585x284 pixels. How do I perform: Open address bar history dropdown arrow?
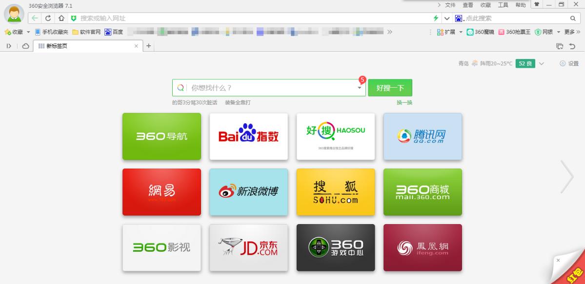pyautogui.click(x=446, y=18)
